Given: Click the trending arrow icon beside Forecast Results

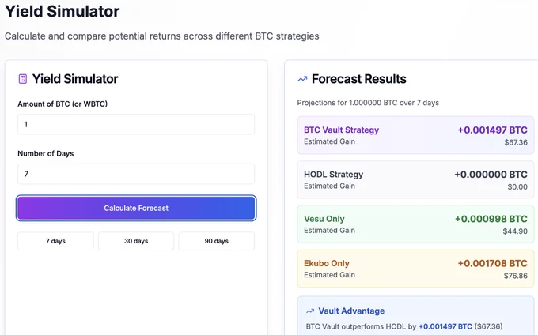Looking at the screenshot, I should point(302,79).
